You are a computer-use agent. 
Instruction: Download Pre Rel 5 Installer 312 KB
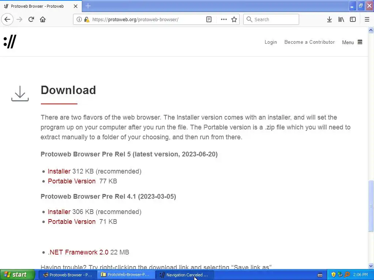point(59,171)
